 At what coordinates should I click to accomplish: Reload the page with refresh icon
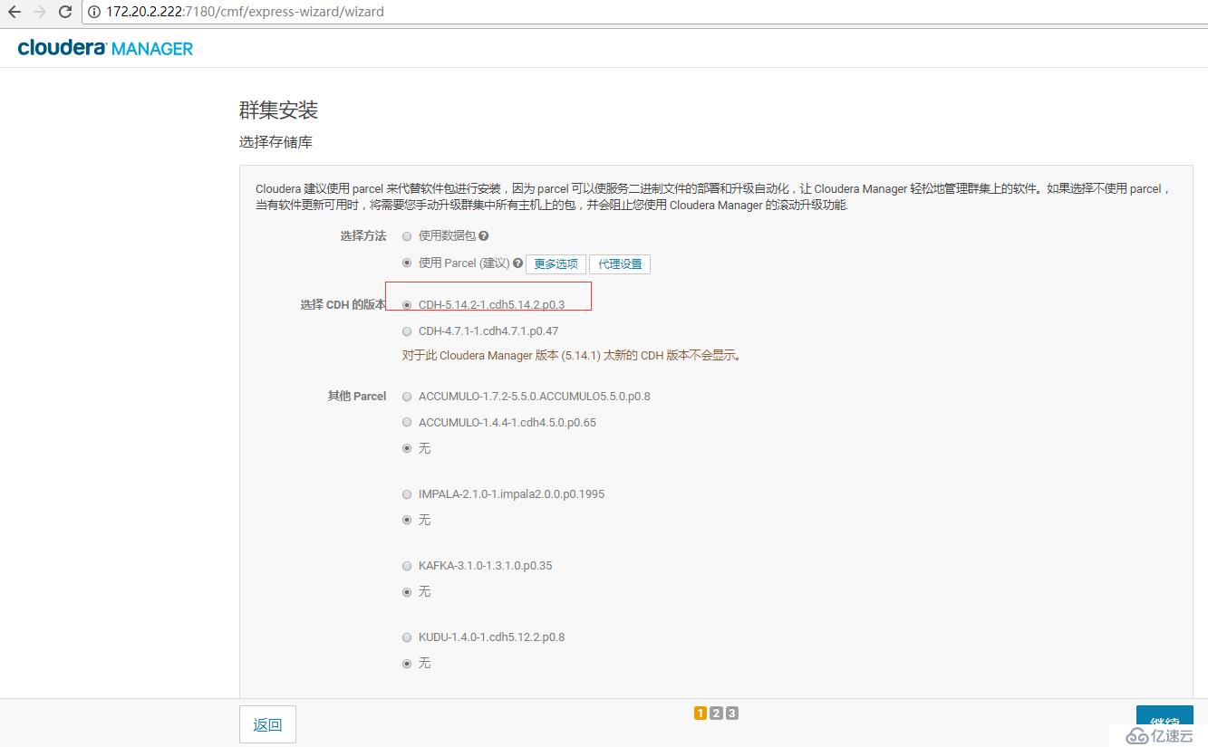65,12
